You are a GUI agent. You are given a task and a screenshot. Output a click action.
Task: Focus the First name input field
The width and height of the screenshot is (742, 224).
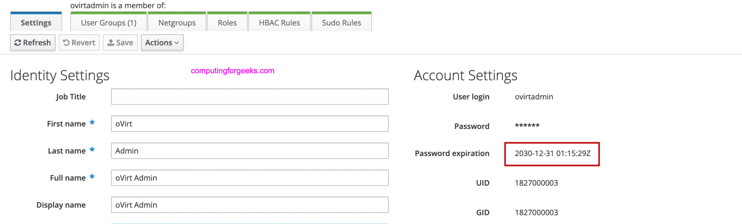(x=250, y=124)
